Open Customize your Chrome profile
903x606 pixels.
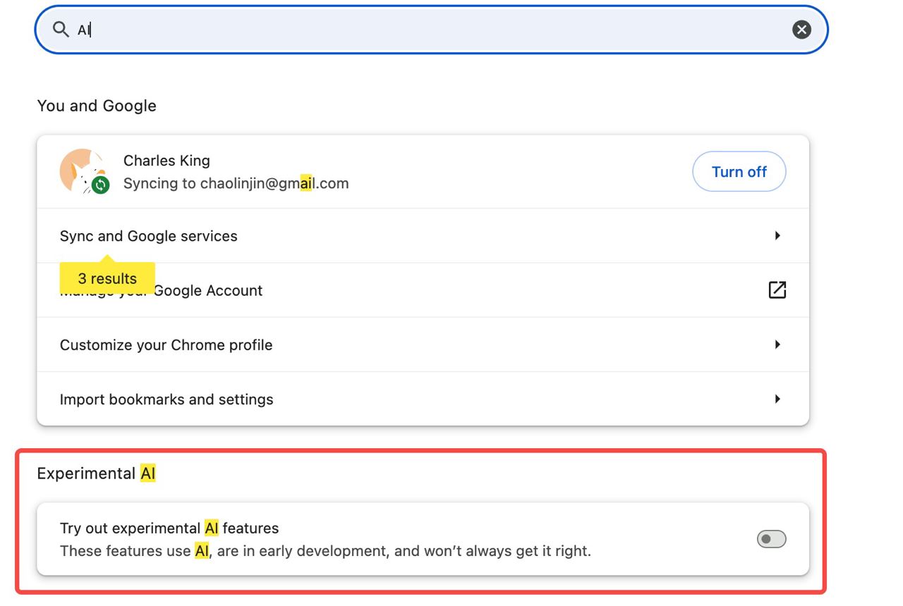pyautogui.click(x=423, y=345)
